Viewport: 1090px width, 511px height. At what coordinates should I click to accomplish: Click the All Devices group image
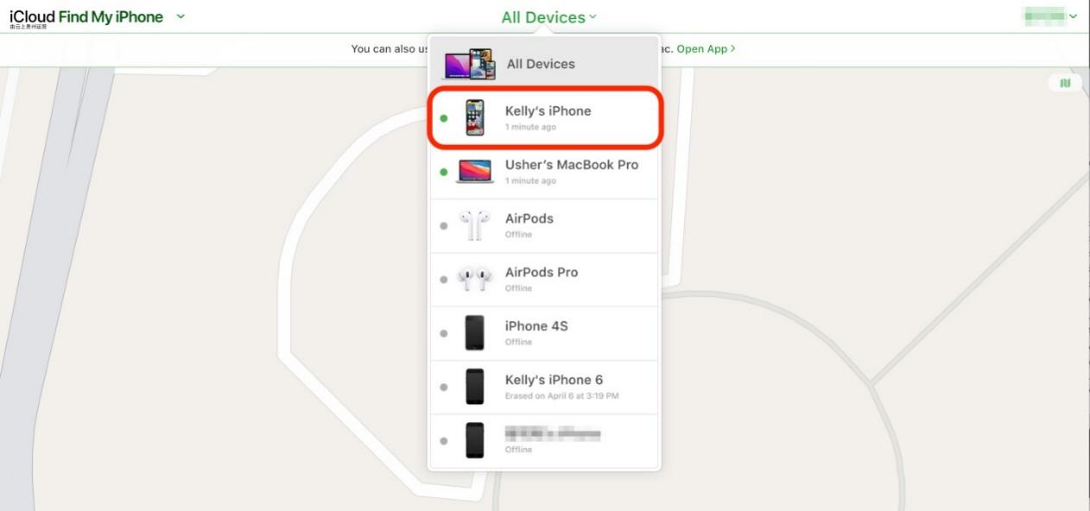470,64
